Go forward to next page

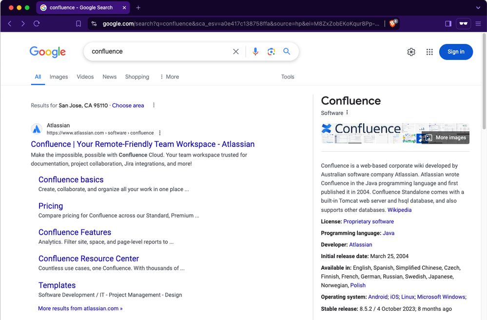[23, 23]
